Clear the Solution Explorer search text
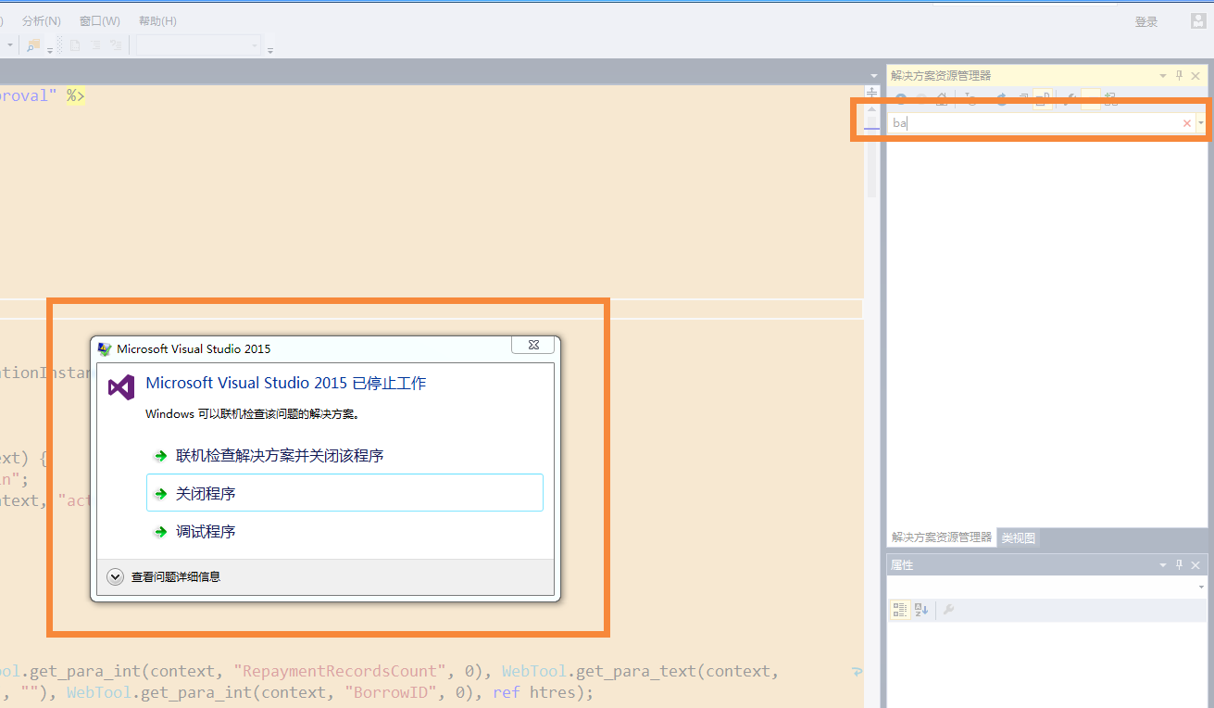1214x708 pixels. click(x=1187, y=123)
